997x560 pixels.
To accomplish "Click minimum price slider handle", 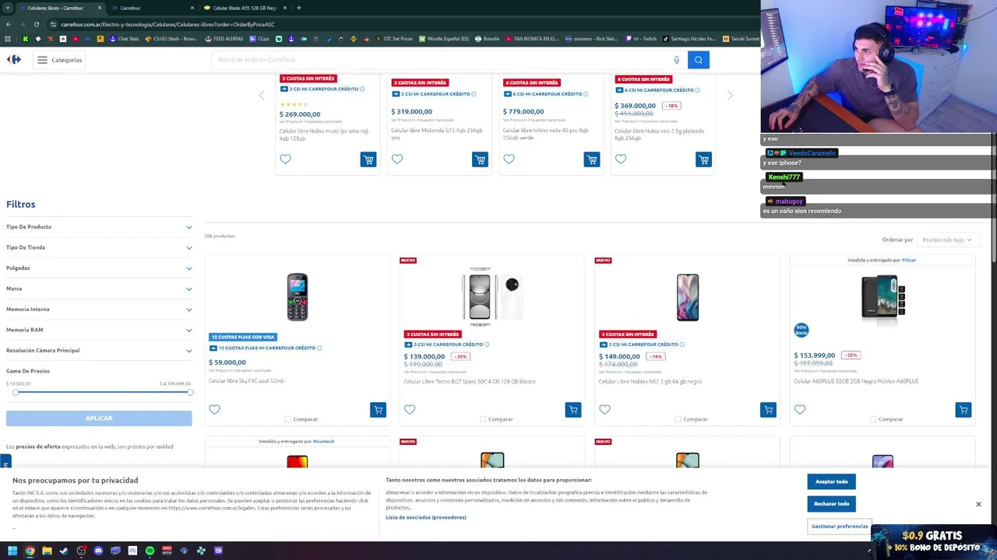I will click(15, 392).
